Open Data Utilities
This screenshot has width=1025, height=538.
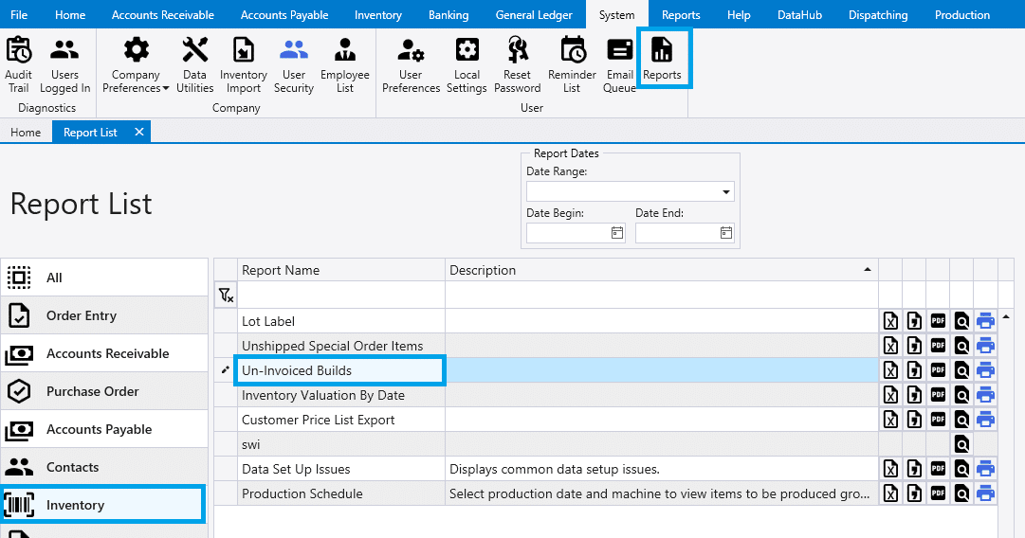coord(194,65)
